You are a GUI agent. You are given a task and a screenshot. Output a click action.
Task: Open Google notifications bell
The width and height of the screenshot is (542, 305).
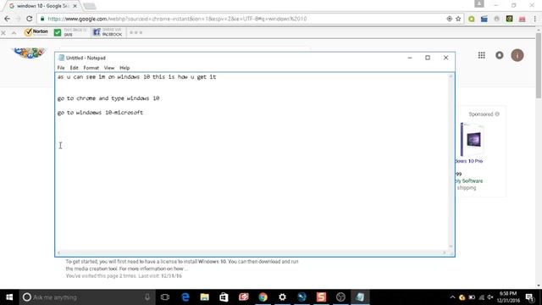500,55
